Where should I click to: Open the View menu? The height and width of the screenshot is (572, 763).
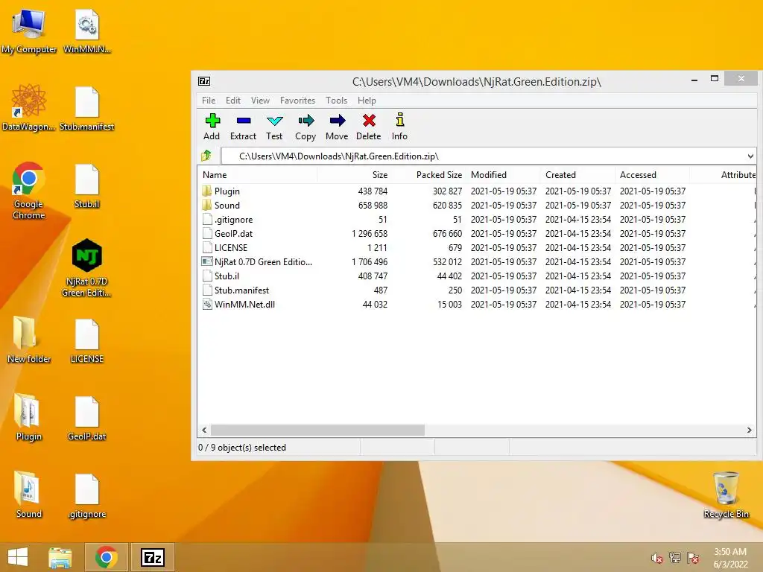coord(260,101)
